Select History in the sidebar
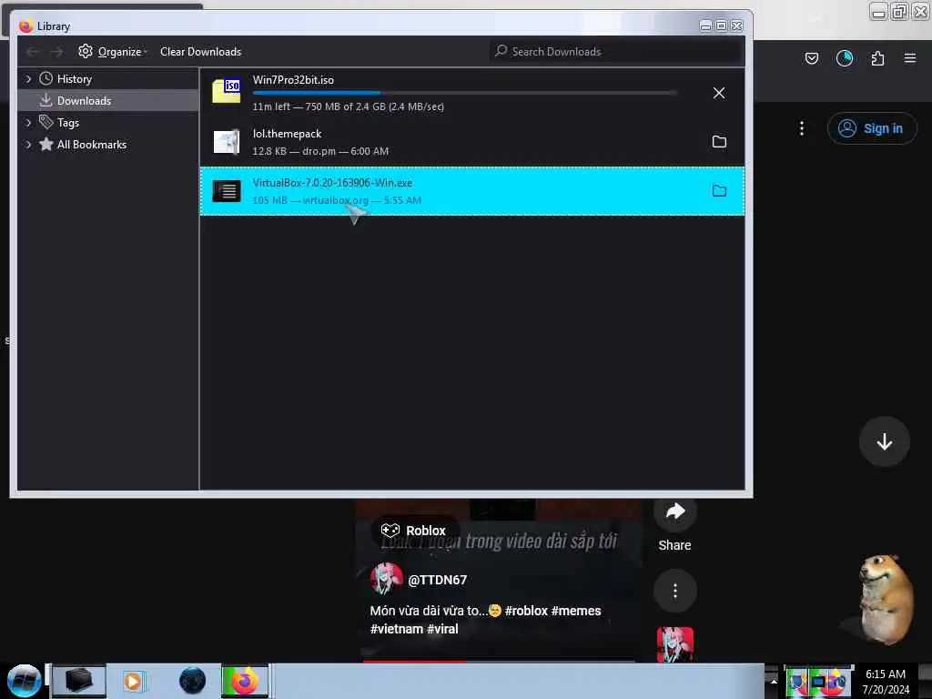 pos(75,79)
